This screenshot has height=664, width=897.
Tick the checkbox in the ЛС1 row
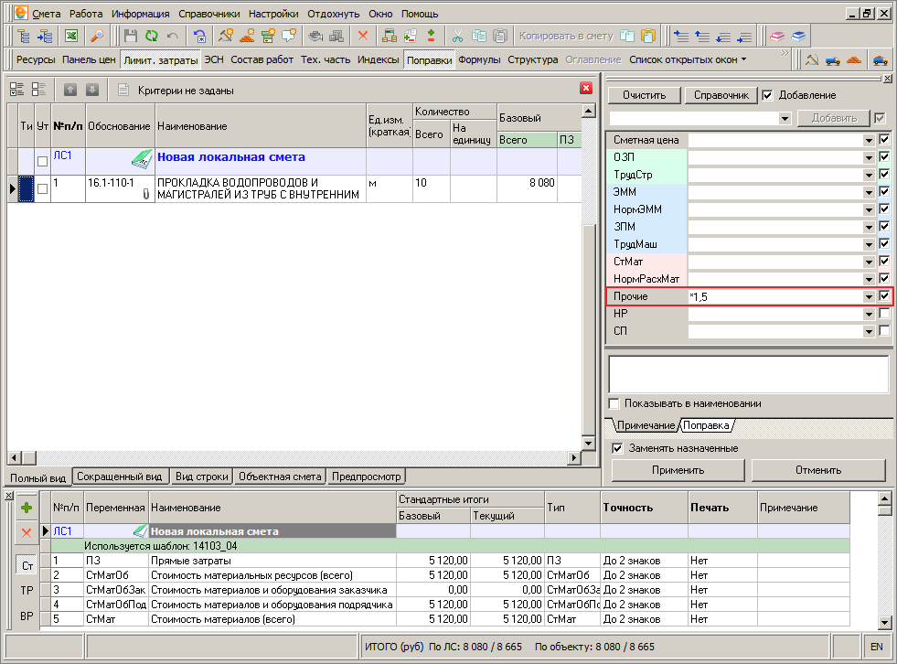click(x=42, y=161)
